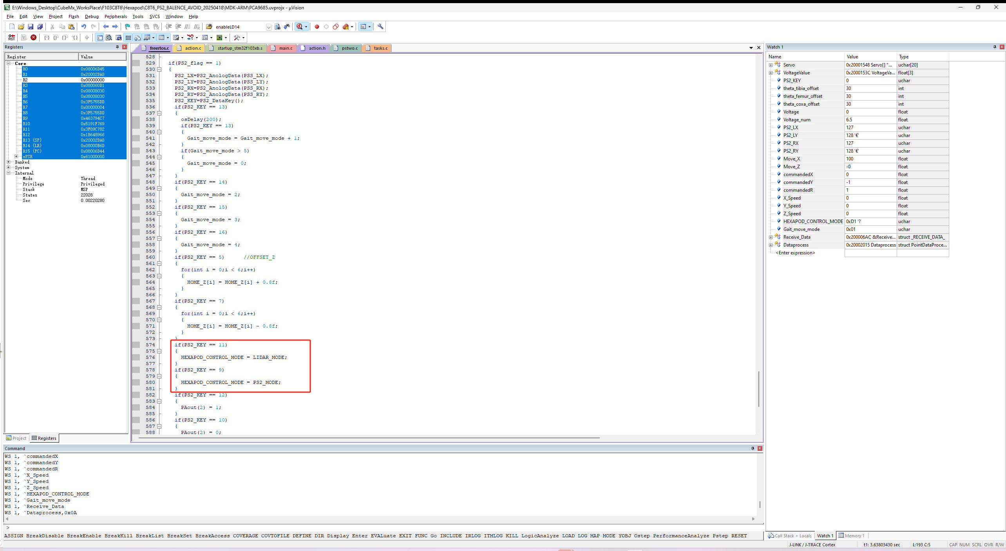Open the Peripherals menu
The height and width of the screenshot is (551, 1006).
(x=116, y=16)
